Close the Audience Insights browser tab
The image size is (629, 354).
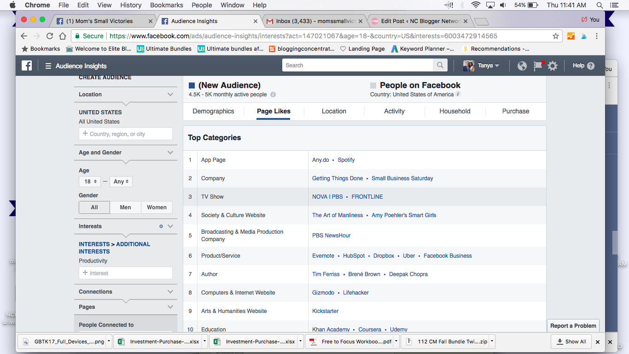256,21
